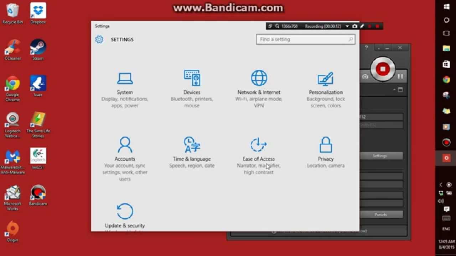Viewport: 456px width, 256px height.
Task: Open the Vuze desktop shortcut
Action: click(38, 86)
